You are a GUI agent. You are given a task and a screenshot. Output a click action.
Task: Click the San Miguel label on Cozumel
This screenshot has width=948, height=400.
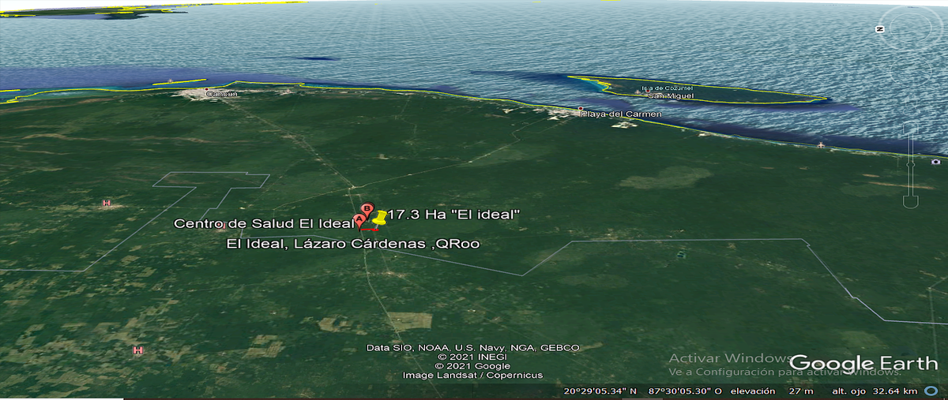point(671,96)
